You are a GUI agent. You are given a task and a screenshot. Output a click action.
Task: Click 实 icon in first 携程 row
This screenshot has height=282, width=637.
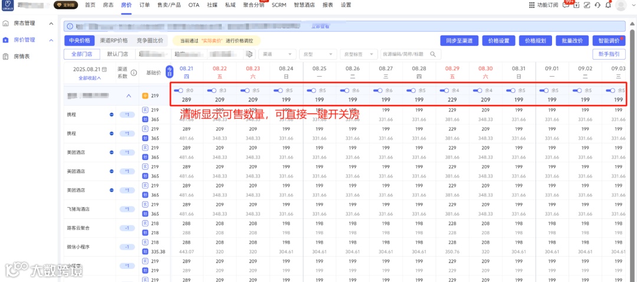click(x=145, y=110)
